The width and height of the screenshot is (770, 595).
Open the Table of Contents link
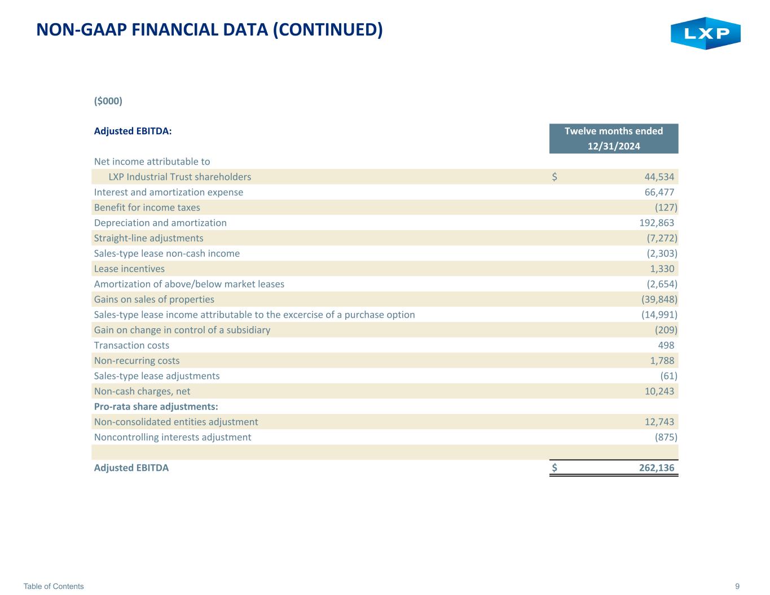click(54, 586)
